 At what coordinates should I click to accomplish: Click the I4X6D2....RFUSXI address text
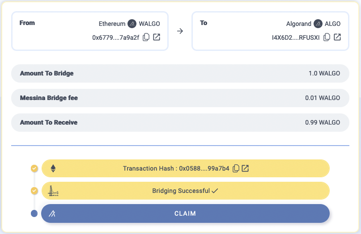point(296,38)
